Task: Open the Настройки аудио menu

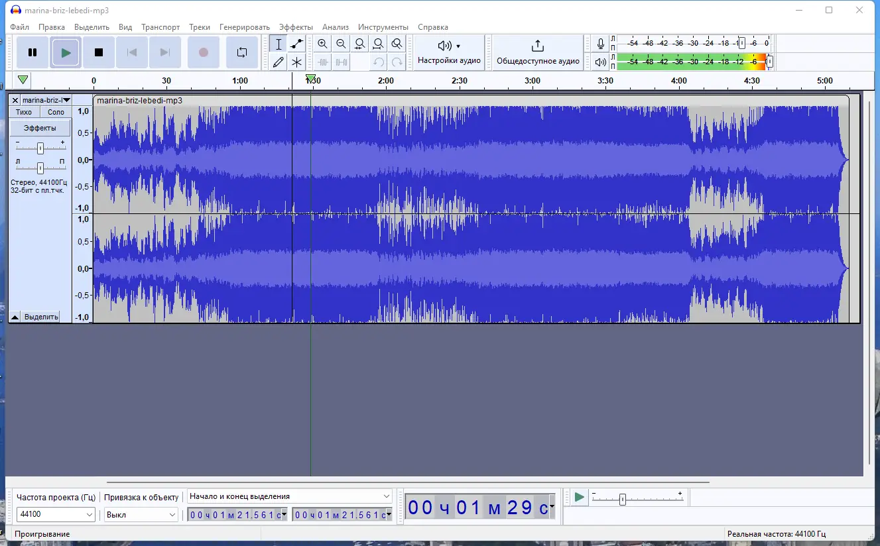Action: click(x=449, y=53)
